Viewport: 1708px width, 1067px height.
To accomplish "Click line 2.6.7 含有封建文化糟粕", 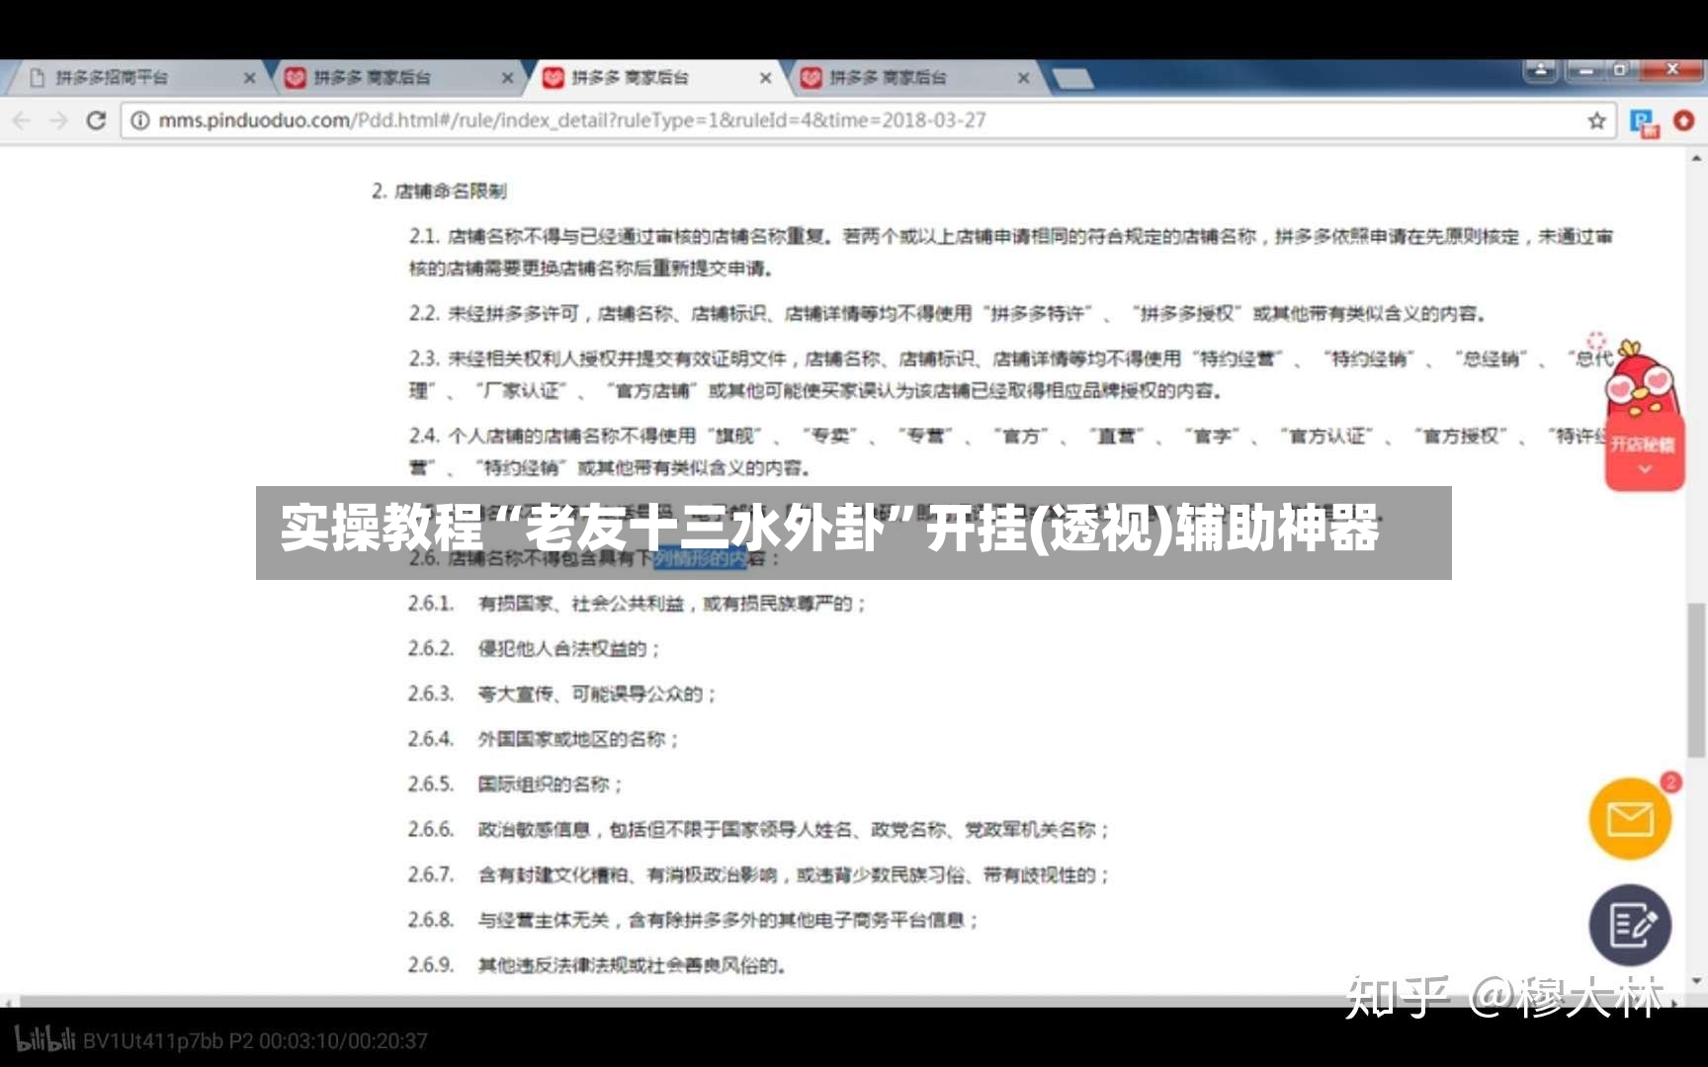I will (759, 875).
